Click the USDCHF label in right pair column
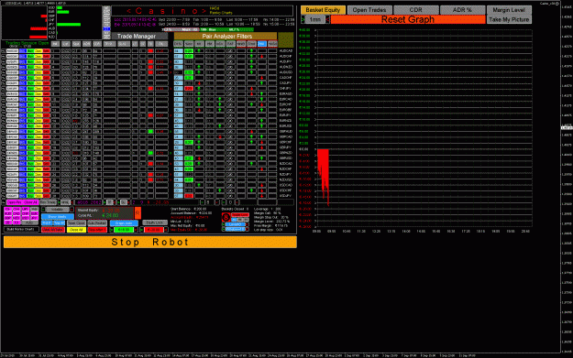573x358 pixels. [x=285, y=190]
